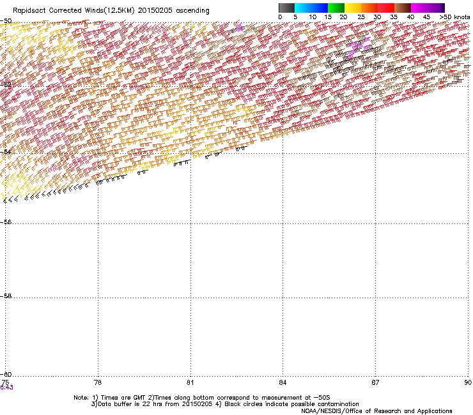Click the blue 10-15 knots legend swatch

[x=320, y=8]
